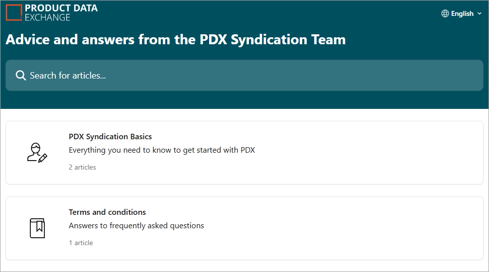Click the orange square PDX logo icon
Screen dimensions: 489x272
point(14,12)
